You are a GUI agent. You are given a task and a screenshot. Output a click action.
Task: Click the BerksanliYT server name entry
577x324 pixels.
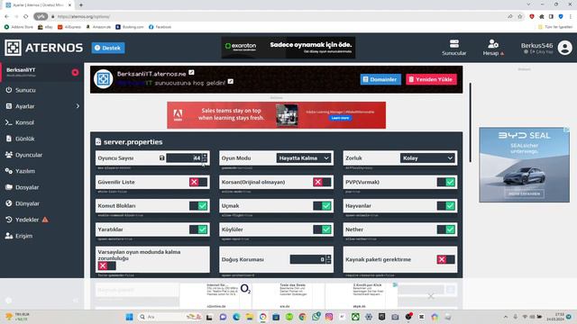click(21, 70)
